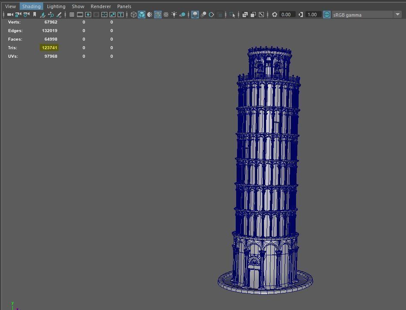Open the Show menu
The width and height of the screenshot is (406, 310).
tap(78, 6)
